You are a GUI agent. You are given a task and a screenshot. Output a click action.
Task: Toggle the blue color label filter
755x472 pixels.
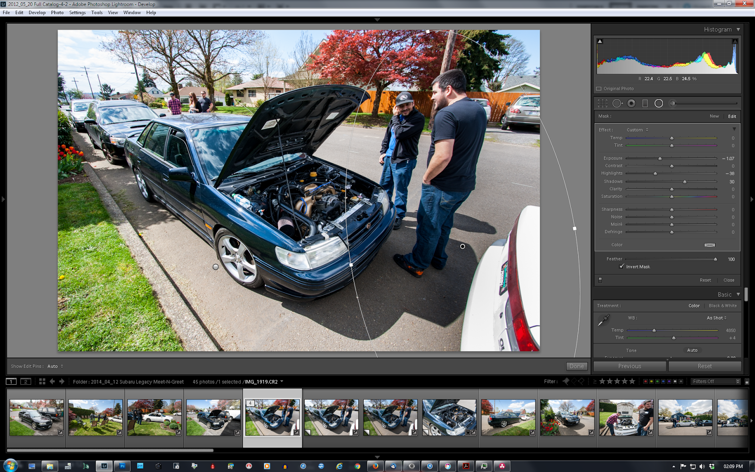663,381
